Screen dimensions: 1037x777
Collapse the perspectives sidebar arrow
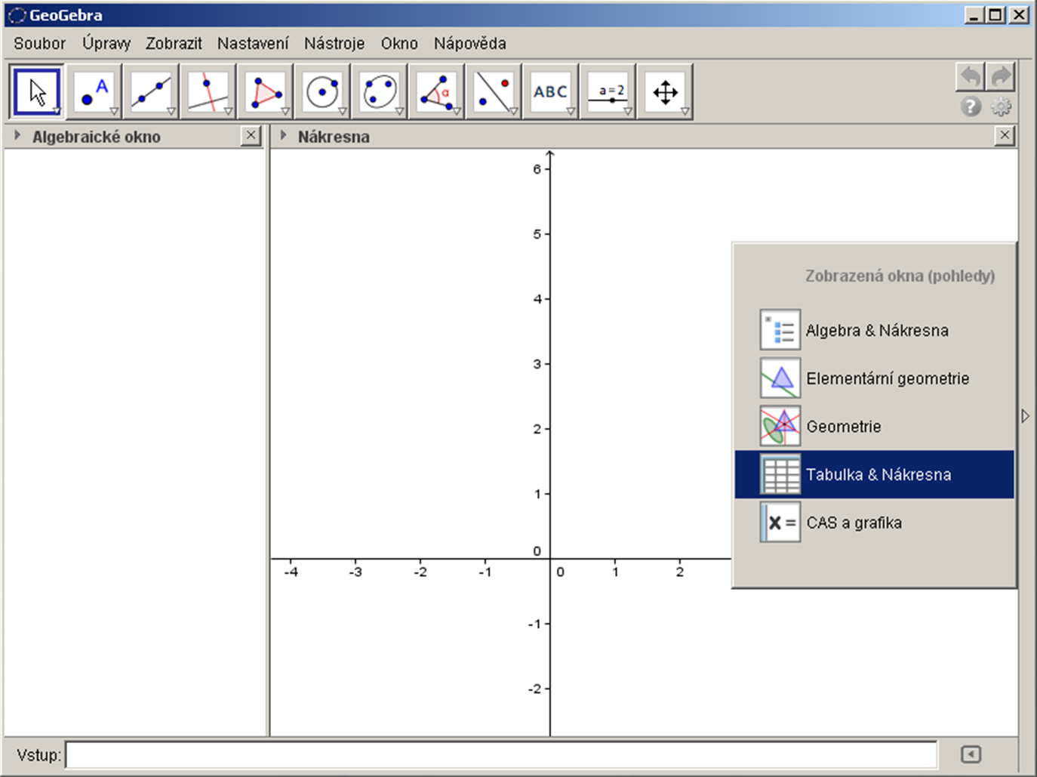pyautogui.click(x=1025, y=416)
